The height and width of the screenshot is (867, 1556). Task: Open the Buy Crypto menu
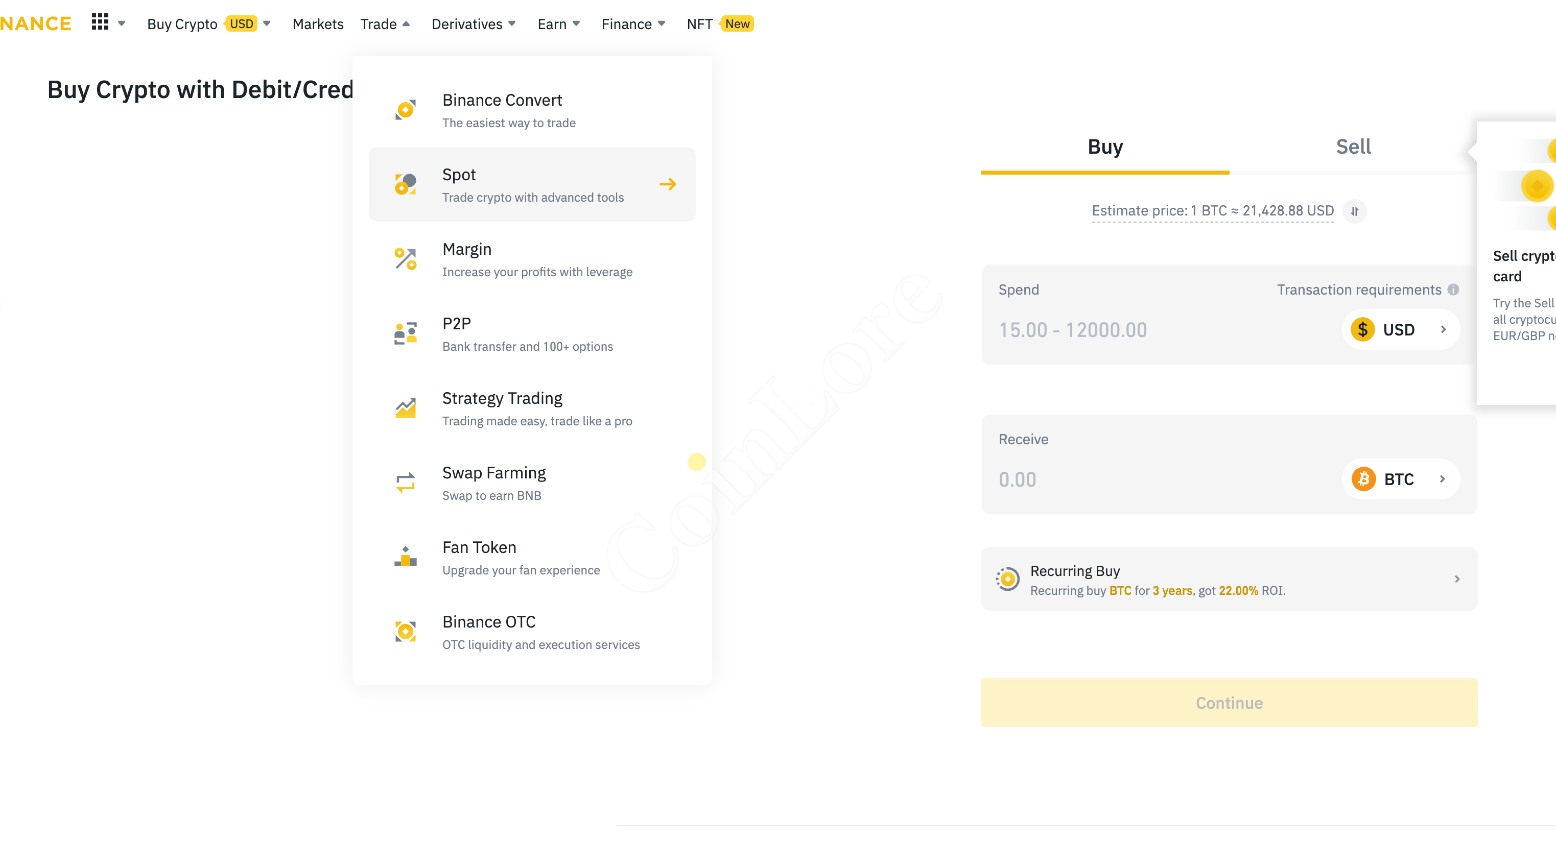point(182,24)
